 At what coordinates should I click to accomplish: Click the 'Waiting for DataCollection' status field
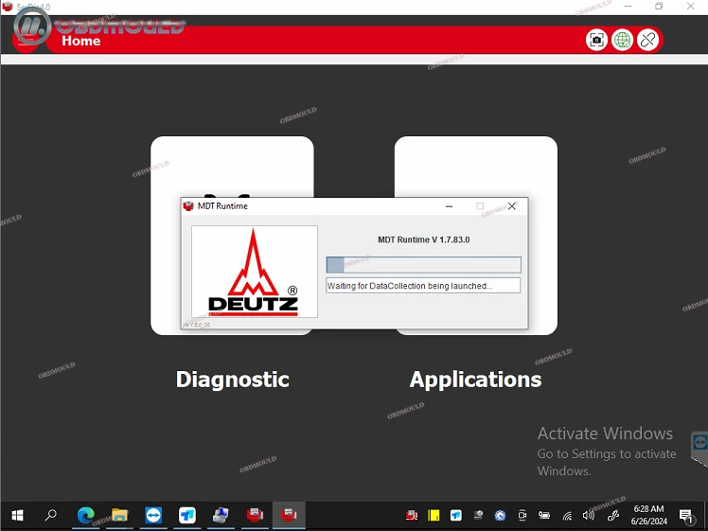pyautogui.click(x=423, y=286)
